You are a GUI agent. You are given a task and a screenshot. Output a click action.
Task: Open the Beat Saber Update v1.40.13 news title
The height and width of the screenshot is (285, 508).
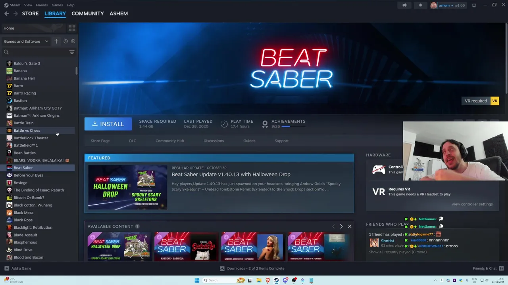click(x=231, y=175)
